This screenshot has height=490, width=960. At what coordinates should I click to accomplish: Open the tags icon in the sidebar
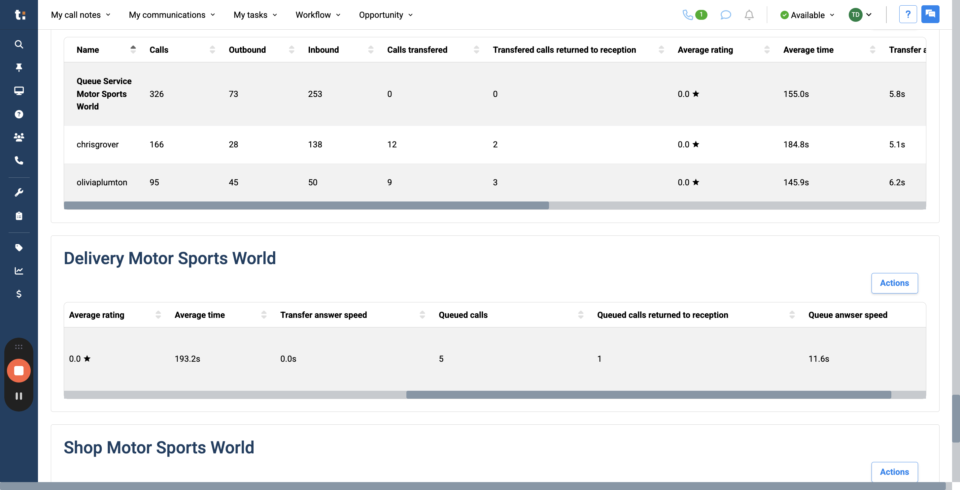(18, 248)
